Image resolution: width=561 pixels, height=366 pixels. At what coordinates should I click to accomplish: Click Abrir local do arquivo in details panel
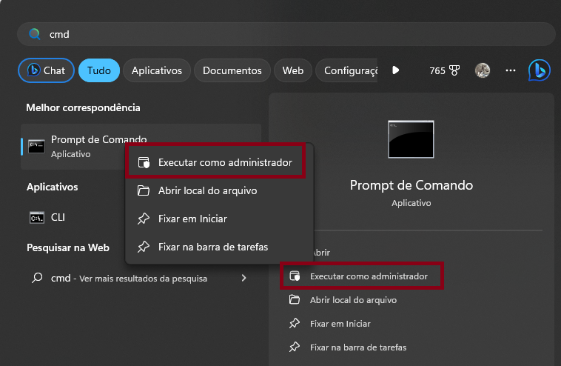(353, 300)
